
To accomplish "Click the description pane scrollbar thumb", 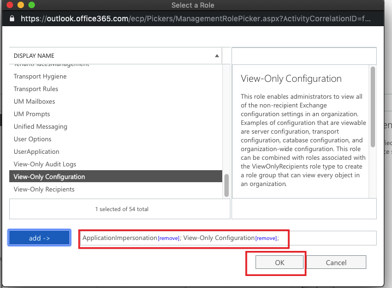I will click(373, 107).
